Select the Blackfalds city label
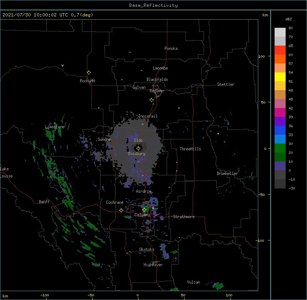The image size is (307, 300). coord(157,79)
